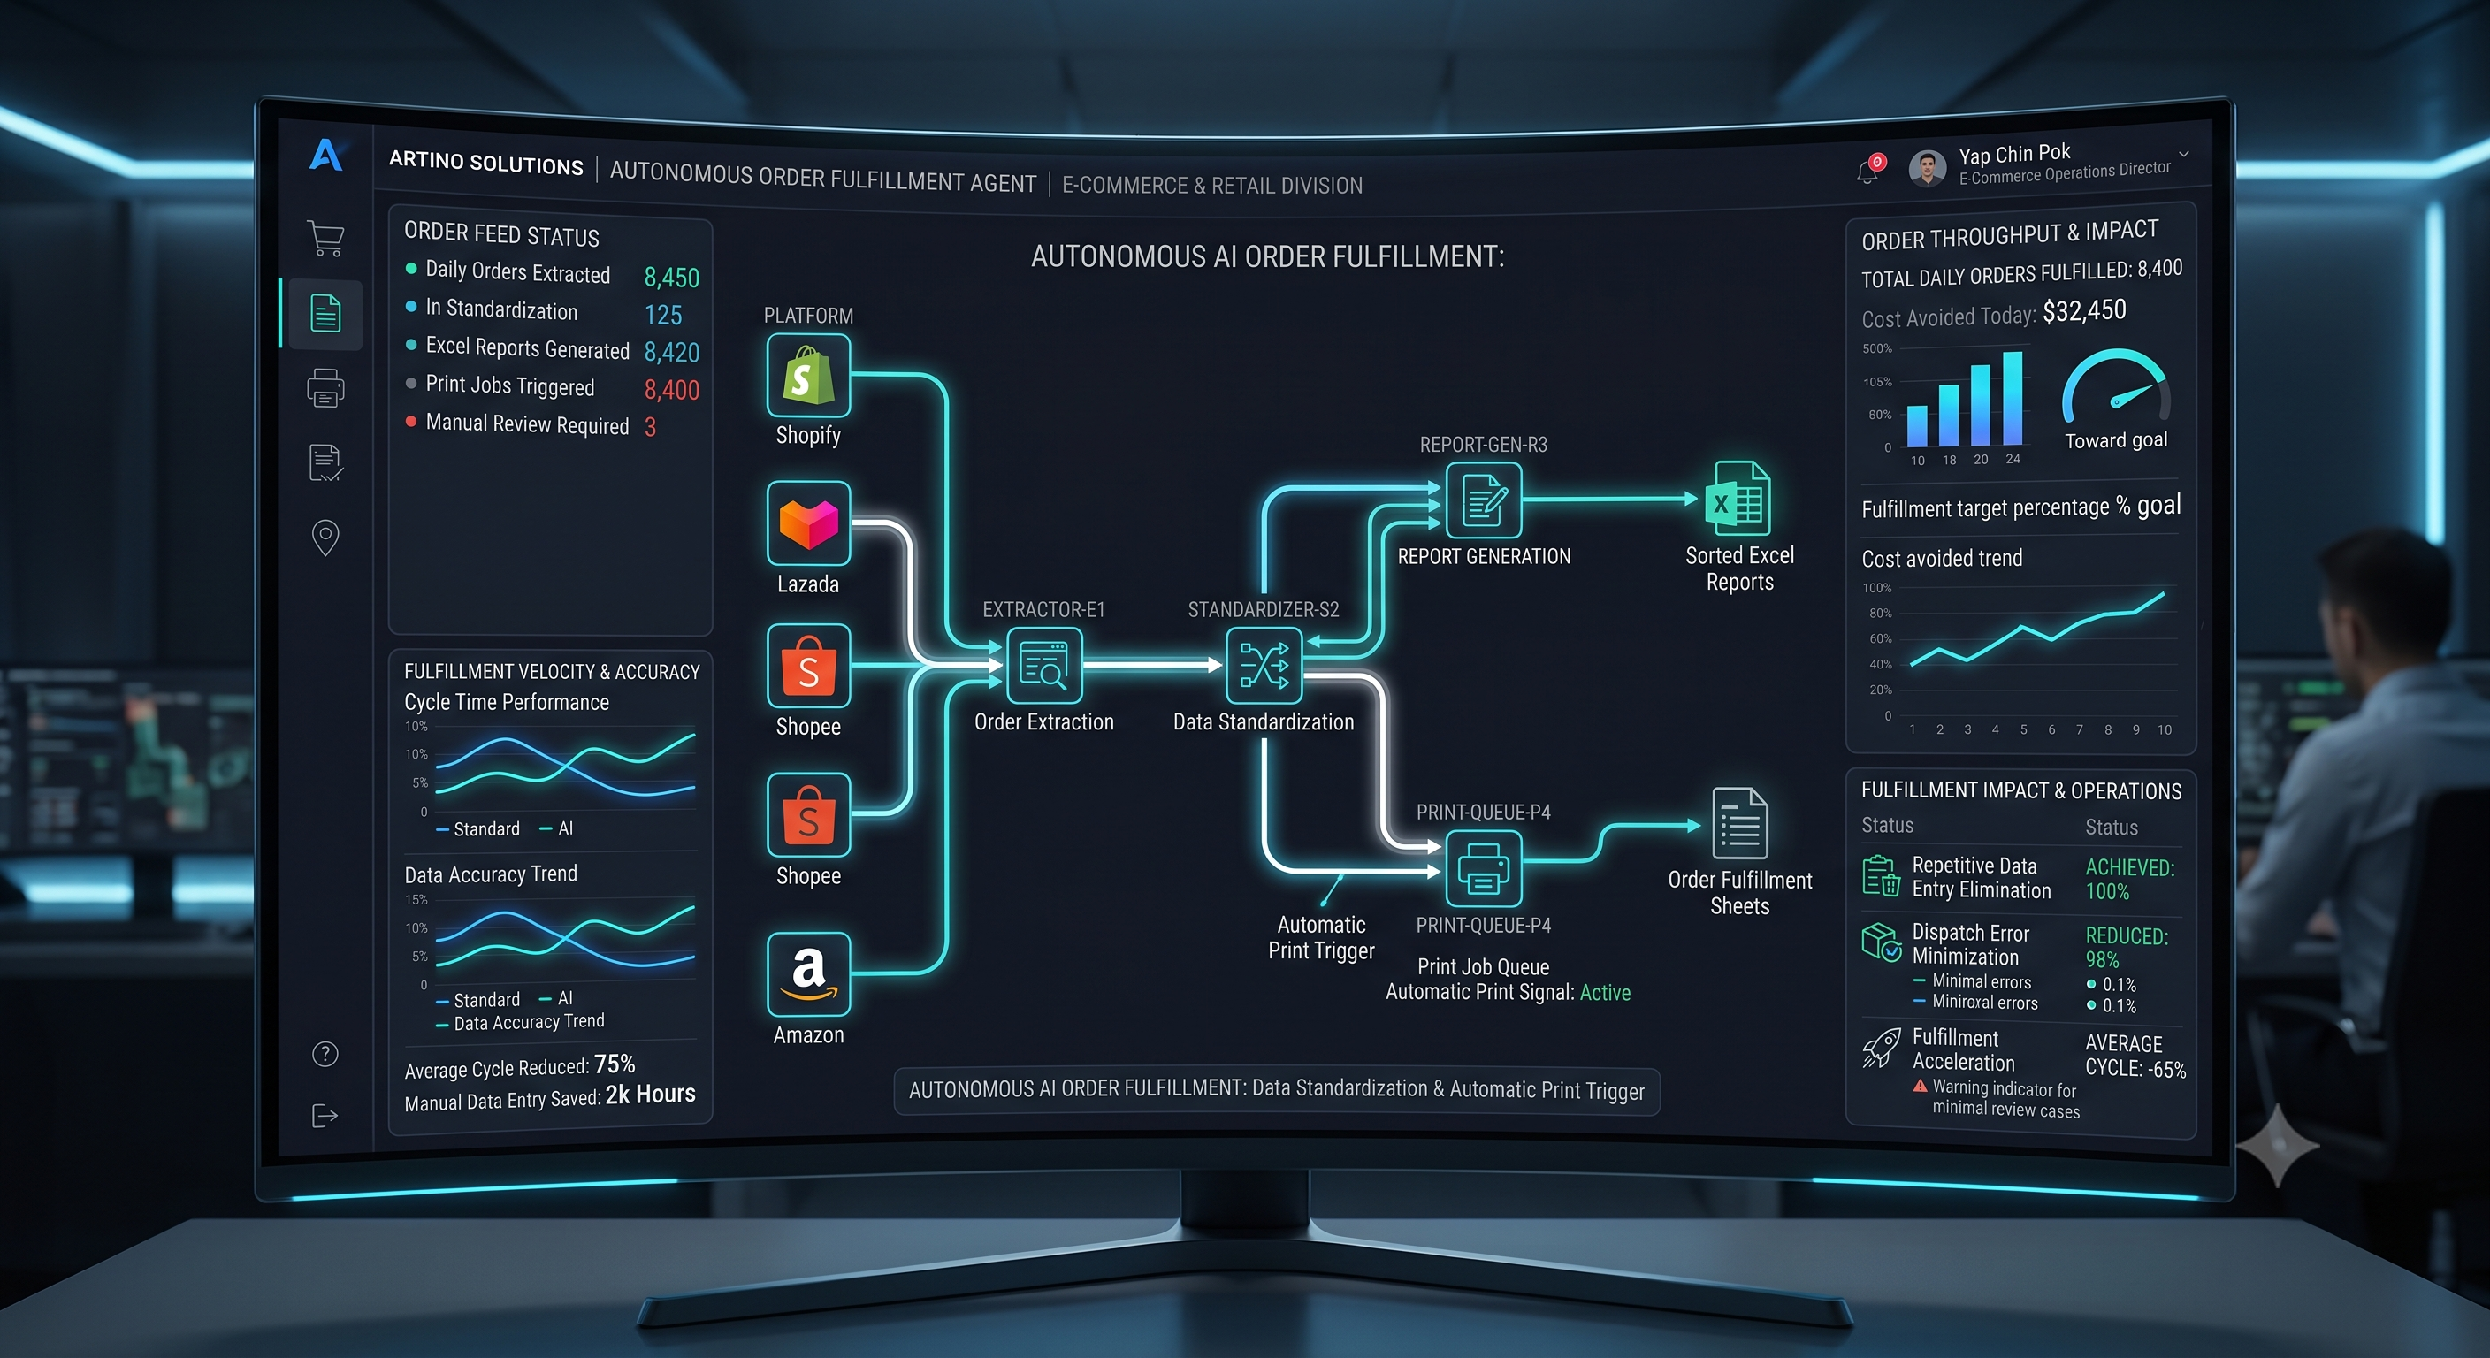Open the shopping cart sidebar icon
This screenshot has height=1358, width=2490.
coord(325,238)
